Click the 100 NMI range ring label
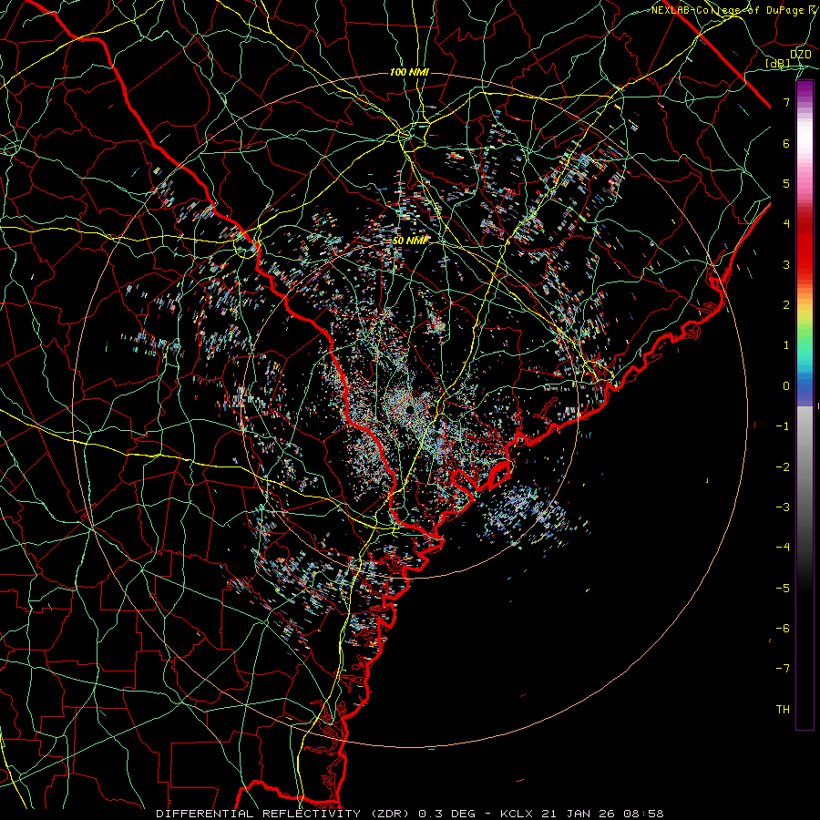Viewport: 820px width, 820px height. point(409,72)
